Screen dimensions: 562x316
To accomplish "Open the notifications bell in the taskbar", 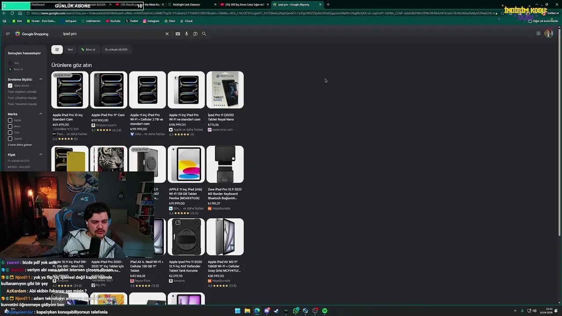I will click(556, 311).
